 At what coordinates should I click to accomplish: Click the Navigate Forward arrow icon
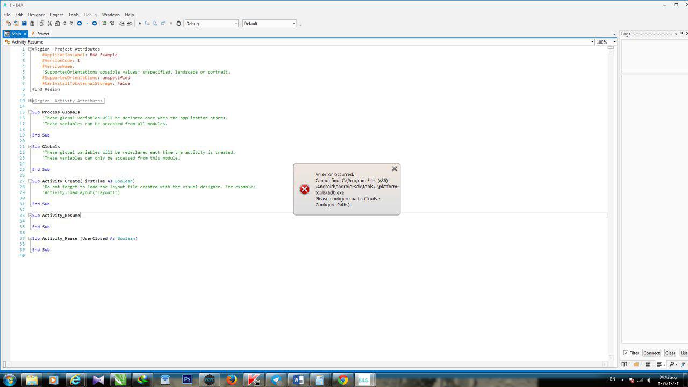click(x=95, y=23)
